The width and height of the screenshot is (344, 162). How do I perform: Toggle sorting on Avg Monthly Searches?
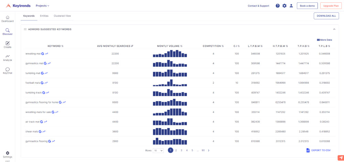tap(115, 46)
